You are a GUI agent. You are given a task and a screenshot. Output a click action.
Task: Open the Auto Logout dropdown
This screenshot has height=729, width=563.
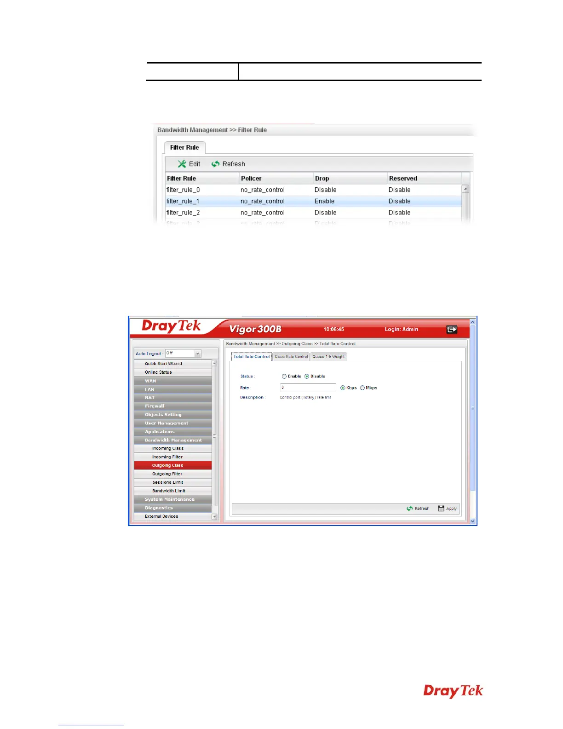[198, 353]
